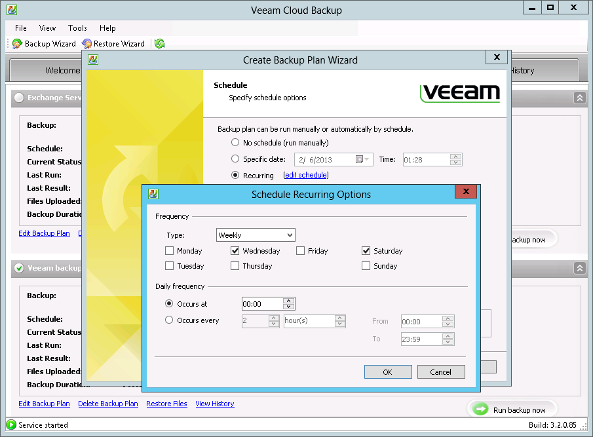Click the Veeam Cloud Backup app icon in title bar
This screenshot has height=437, width=593.
point(12,10)
